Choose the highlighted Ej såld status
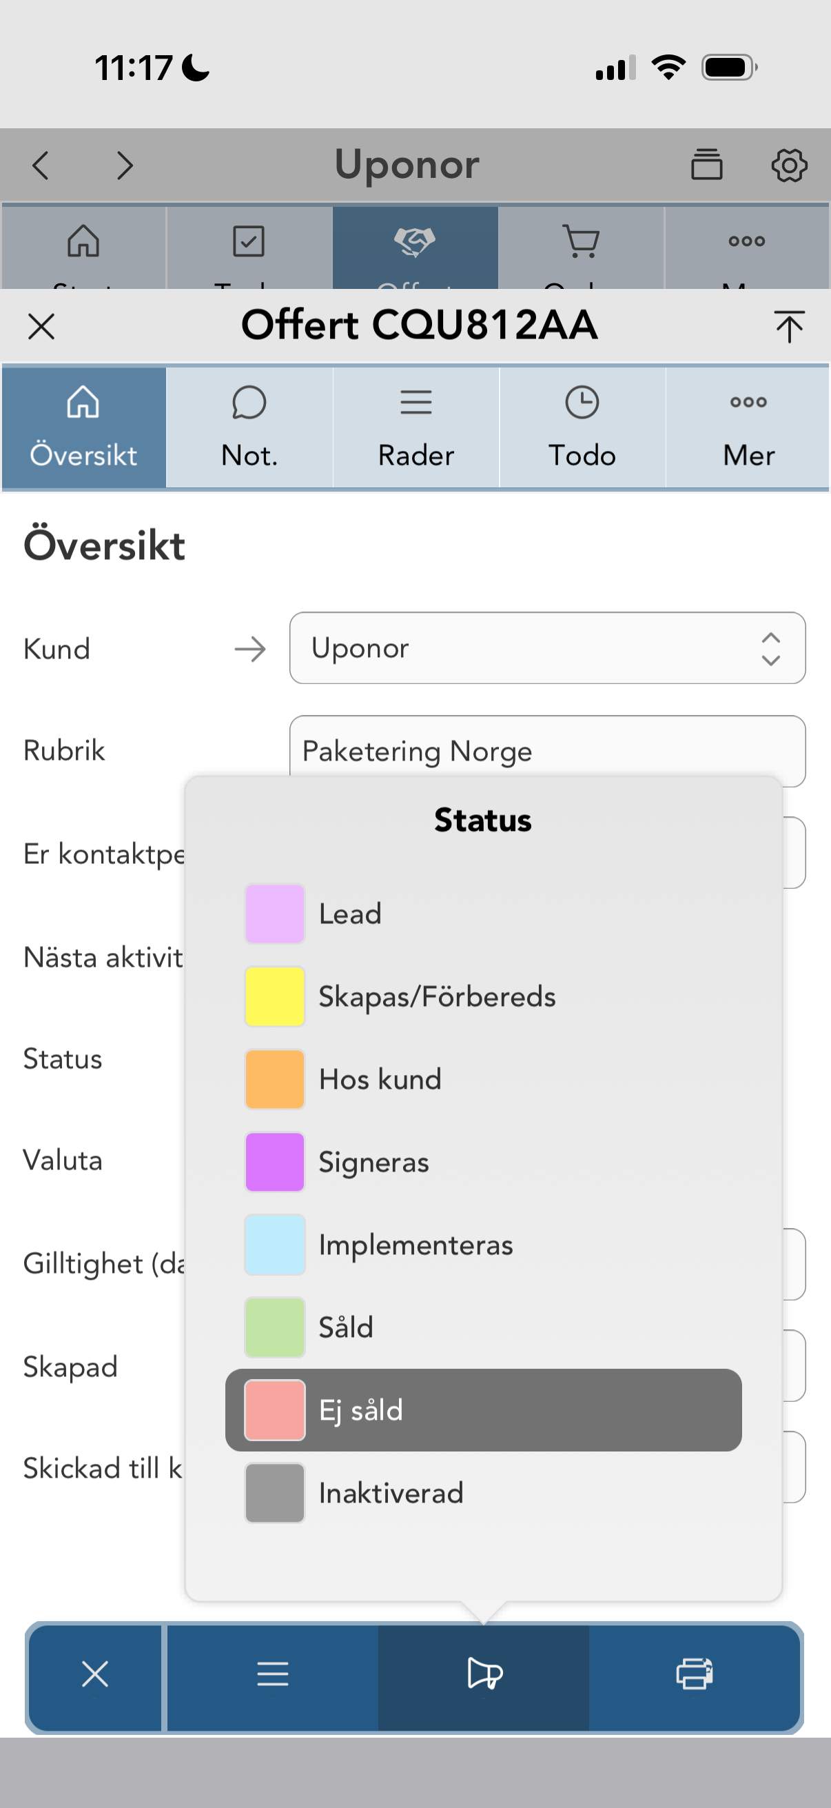 click(x=483, y=1410)
